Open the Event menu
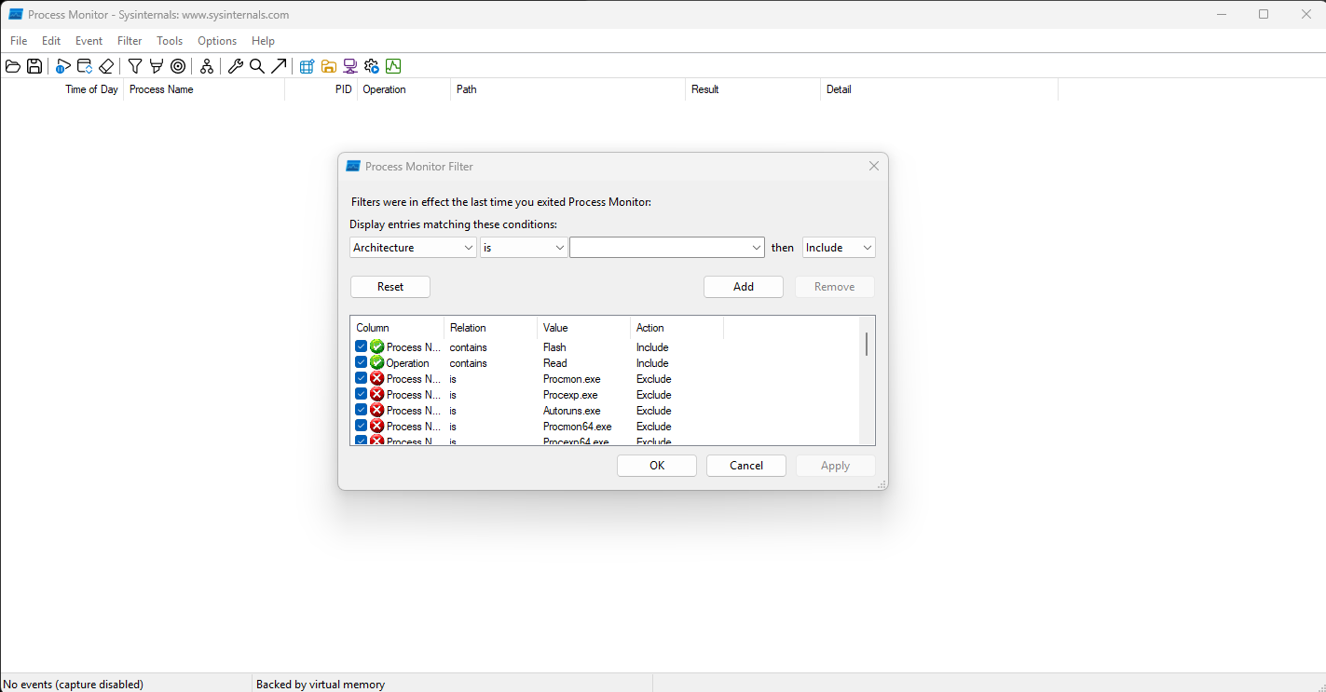Viewport: 1326px width, 692px height. [89, 41]
